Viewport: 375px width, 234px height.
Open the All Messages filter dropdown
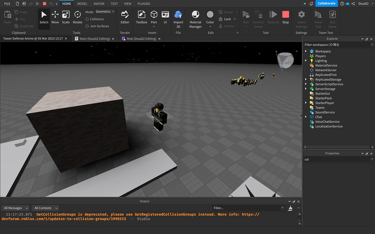pyautogui.click(x=16, y=208)
